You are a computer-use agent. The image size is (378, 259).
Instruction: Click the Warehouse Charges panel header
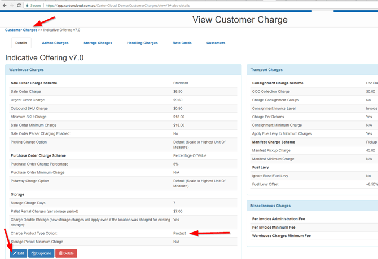point(123,70)
